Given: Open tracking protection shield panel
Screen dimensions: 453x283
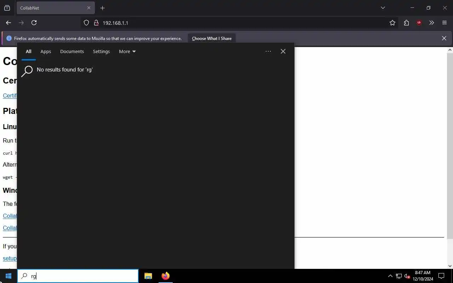Looking at the screenshot, I should click(x=86, y=23).
